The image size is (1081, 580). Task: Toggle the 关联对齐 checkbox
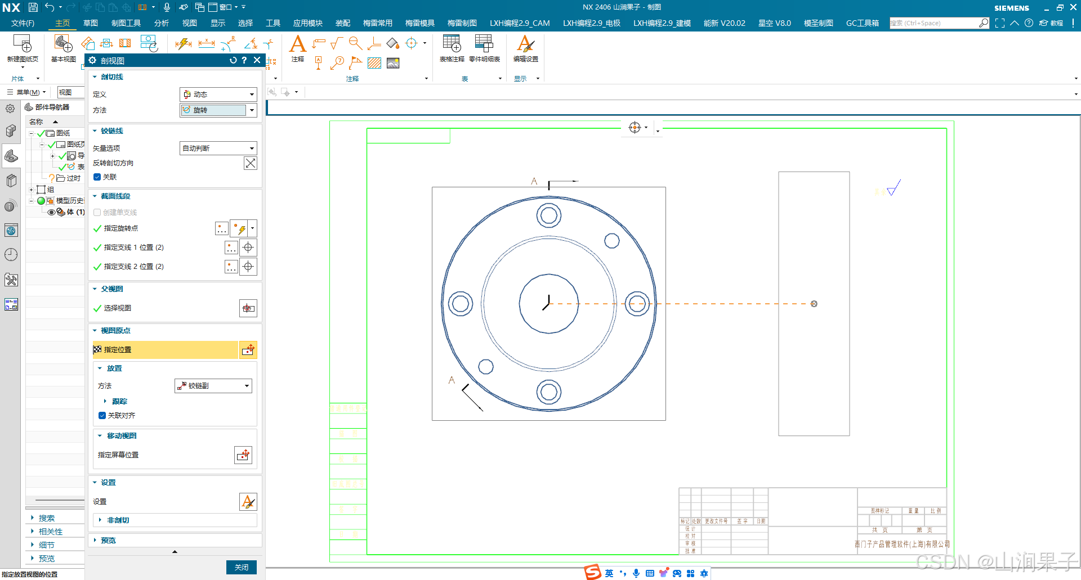102,416
